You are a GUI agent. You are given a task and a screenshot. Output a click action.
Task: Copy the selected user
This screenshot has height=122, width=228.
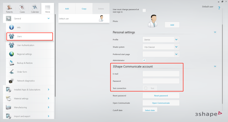84,9
